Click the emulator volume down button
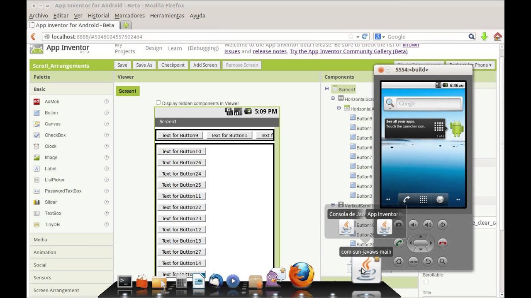The height and width of the screenshot is (298, 531). click(x=413, y=225)
